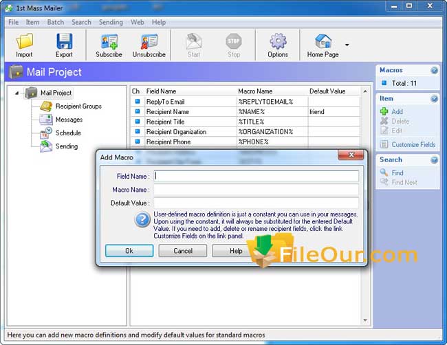This screenshot has width=447, height=345.
Task: Select Recipient Groups in project tree
Action: click(x=78, y=107)
